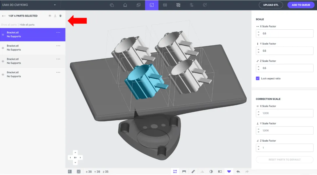Viewport: 317px width, 175px height.
Task: Open the 123 label tool
Action: 165,5
